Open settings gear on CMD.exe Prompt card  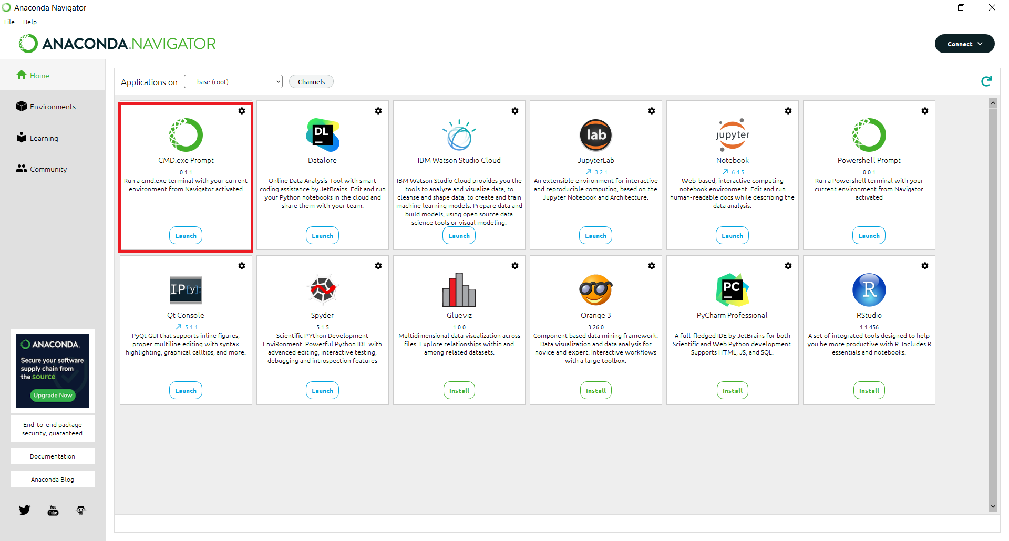(242, 111)
